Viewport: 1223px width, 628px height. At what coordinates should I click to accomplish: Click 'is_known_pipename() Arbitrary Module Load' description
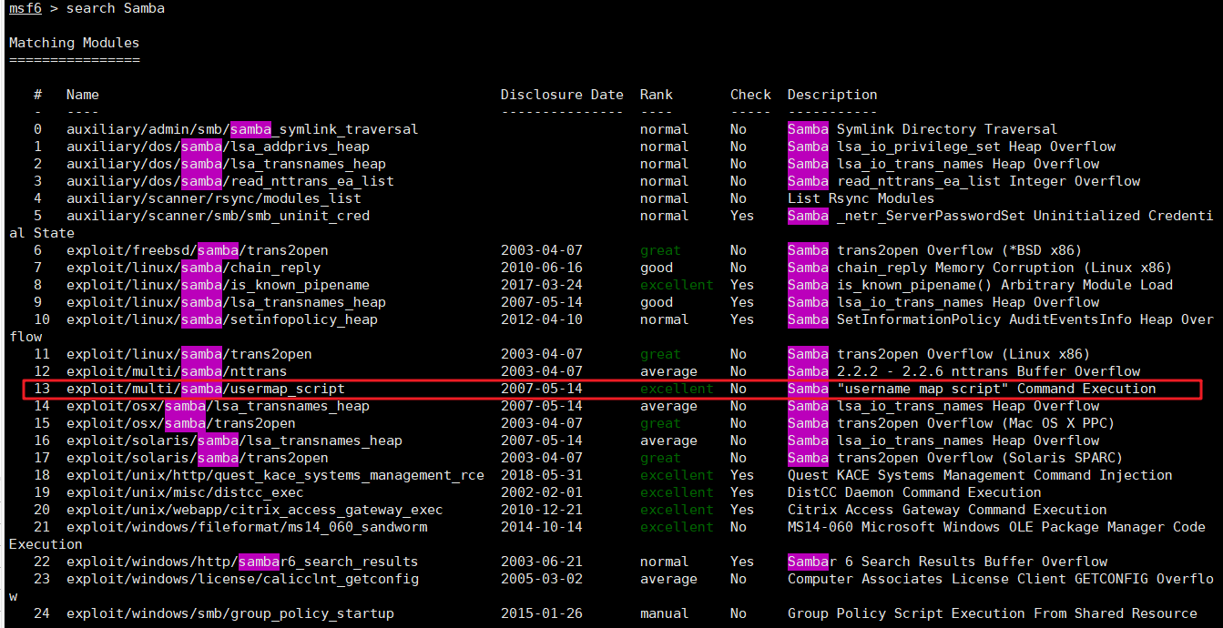tap(1004, 285)
